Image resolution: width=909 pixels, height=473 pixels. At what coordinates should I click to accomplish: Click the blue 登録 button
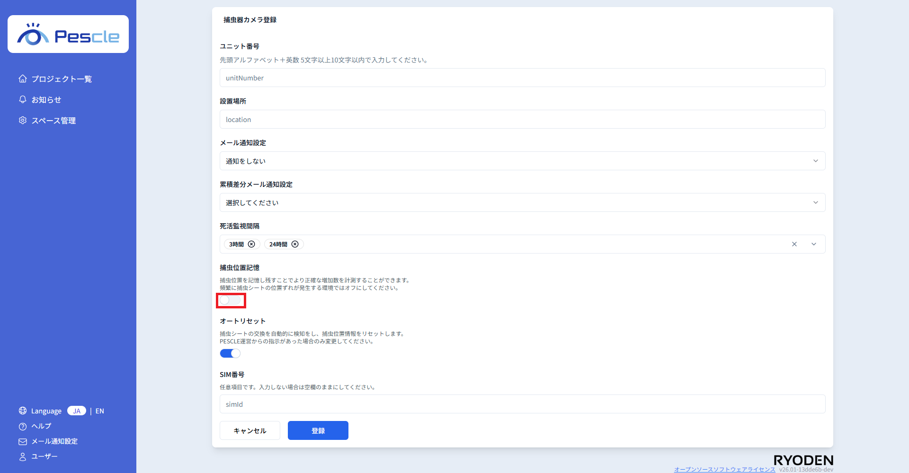(x=318, y=430)
